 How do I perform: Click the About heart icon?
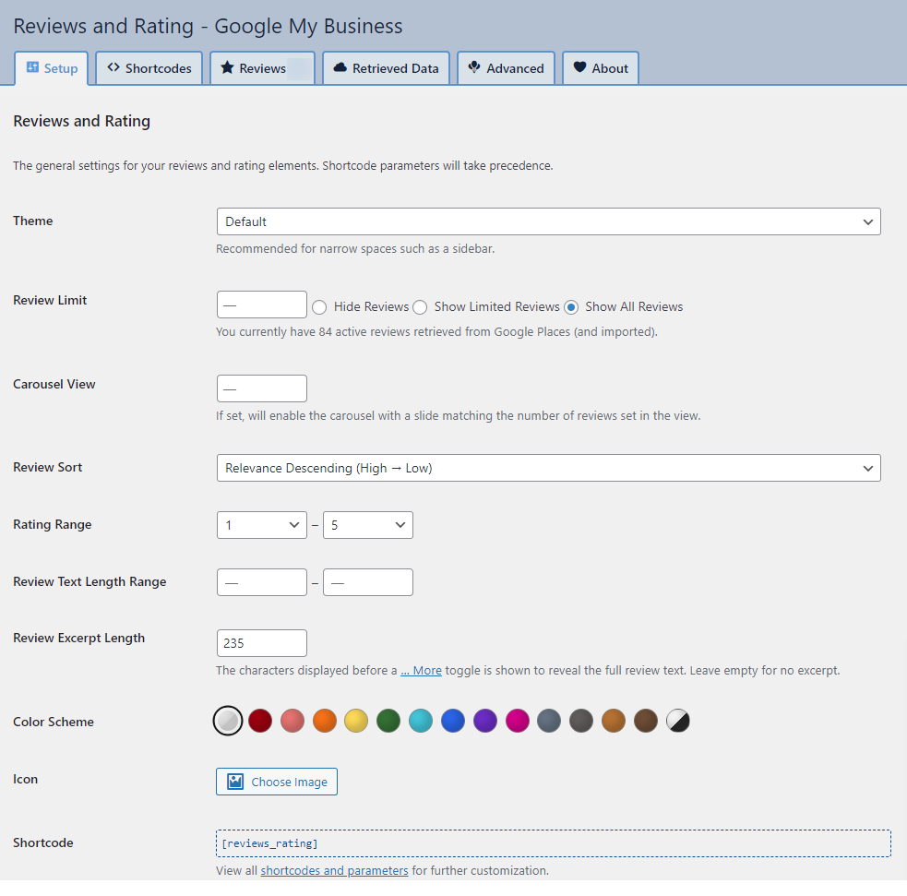(x=579, y=67)
